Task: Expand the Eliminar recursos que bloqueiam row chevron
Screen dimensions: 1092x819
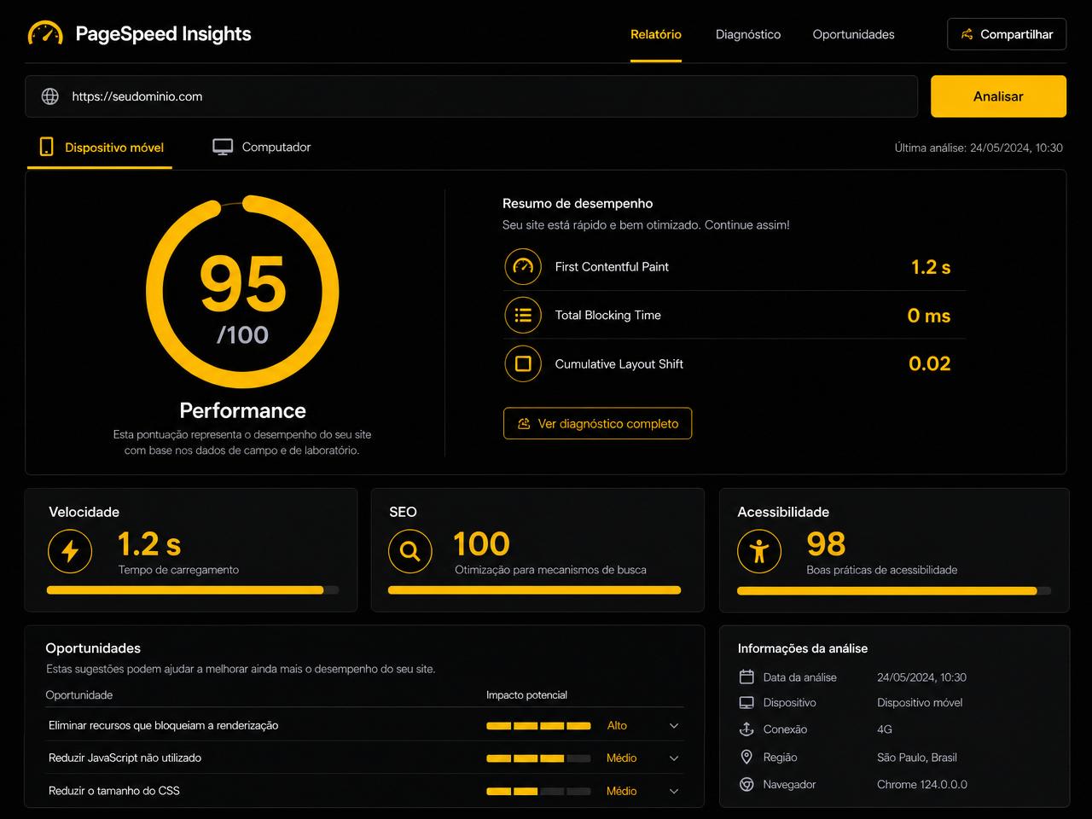Action: 674,726
